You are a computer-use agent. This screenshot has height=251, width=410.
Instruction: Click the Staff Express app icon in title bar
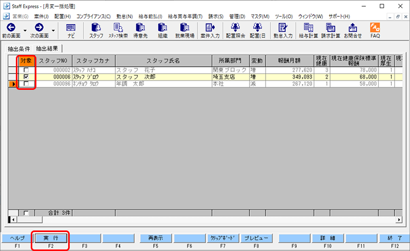tap(7, 6)
